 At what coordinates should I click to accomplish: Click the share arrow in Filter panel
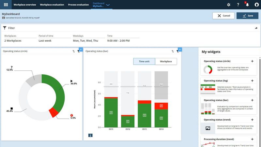256,28
